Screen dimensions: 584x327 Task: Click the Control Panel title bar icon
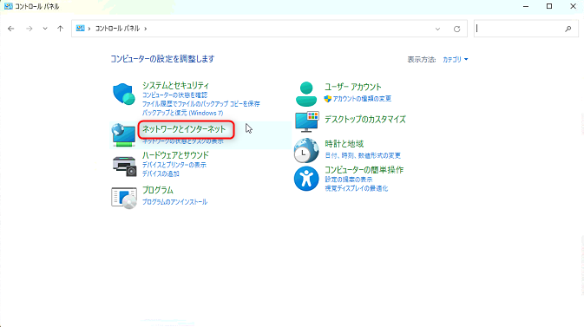click(8, 6)
